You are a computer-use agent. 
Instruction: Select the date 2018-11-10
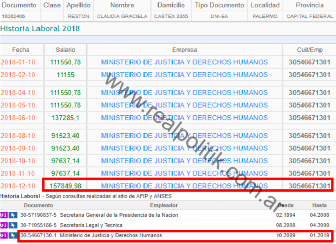pyautogui.click(x=18, y=173)
